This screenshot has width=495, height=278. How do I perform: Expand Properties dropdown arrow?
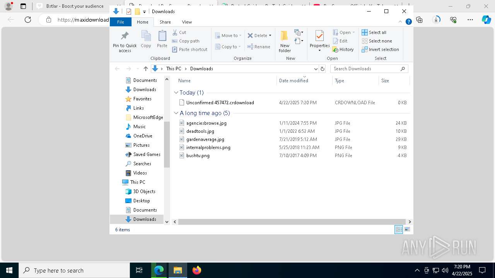pyautogui.click(x=319, y=51)
